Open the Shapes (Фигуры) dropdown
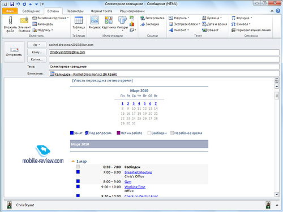The width and height of the screenshot is (283, 212). click(122, 24)
